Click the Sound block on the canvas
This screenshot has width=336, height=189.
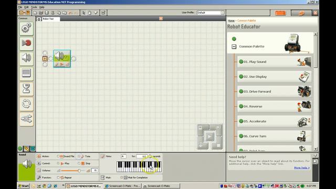[62, 59]
